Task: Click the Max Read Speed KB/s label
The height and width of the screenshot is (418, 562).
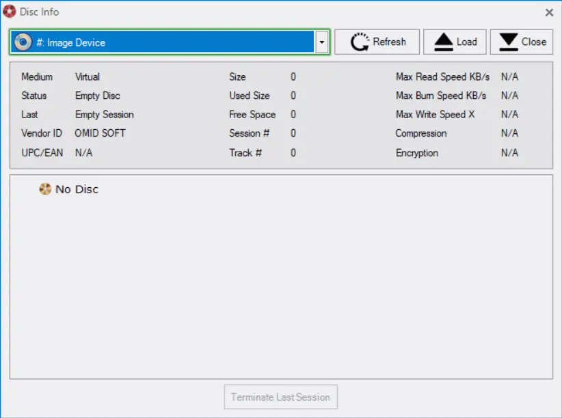Action: (x=442, y=77)
